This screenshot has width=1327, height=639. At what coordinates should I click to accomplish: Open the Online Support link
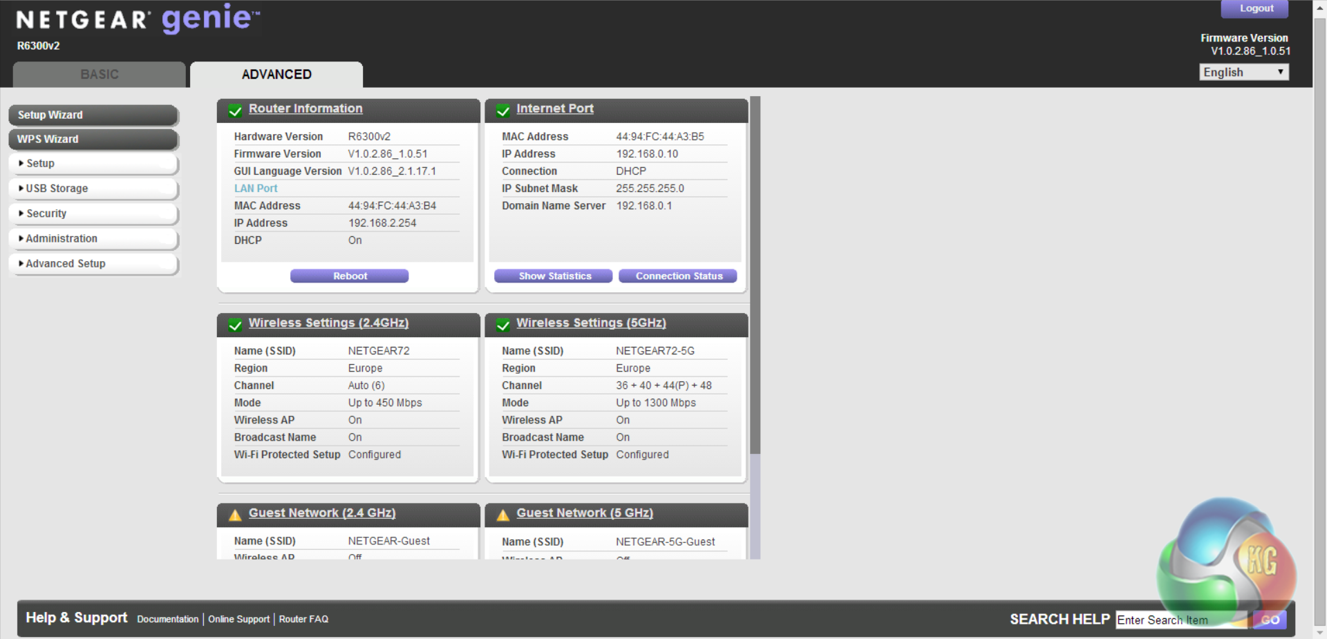pyautogui.click(x=239, y=619)
